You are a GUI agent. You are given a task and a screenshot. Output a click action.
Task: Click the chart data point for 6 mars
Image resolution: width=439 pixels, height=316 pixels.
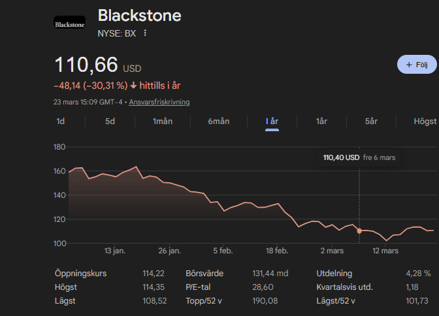tap(359, 231)
